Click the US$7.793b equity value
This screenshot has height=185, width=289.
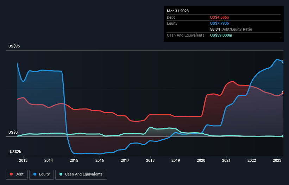[219, 23]
